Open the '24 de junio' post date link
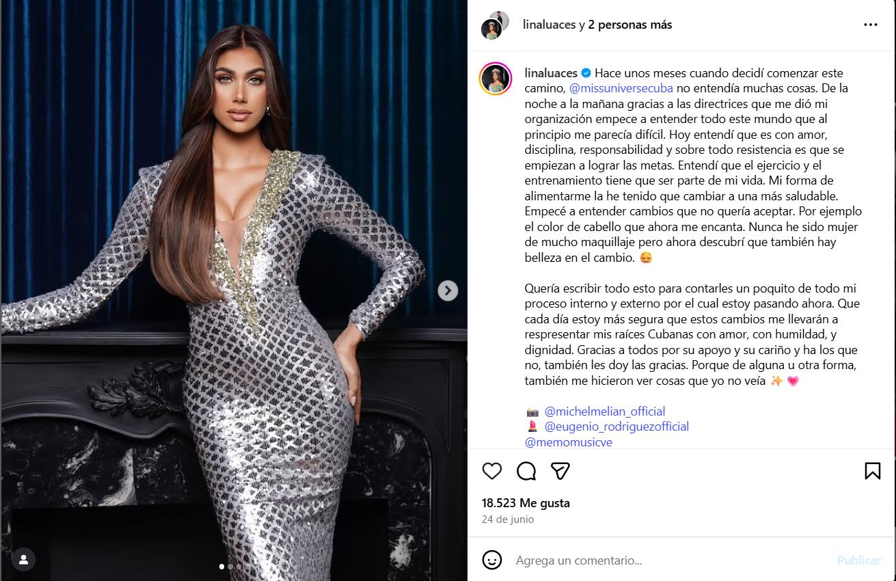 (508, 519)
